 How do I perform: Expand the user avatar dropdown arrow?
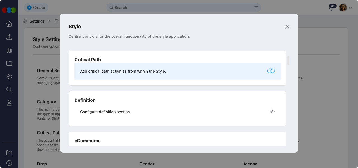click(x=350, y=8)
